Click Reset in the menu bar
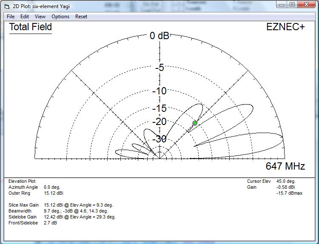Viewport: 319px width, 244px height. pos(81,17)
